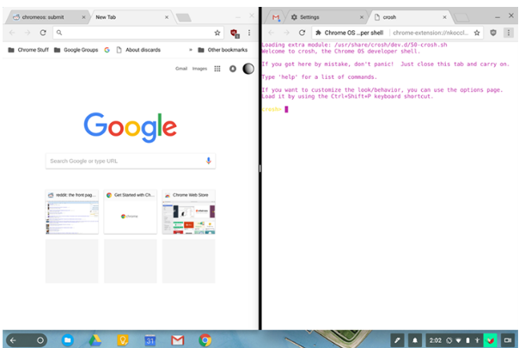Open Chrome Web Store thumbnail

(189, 212)
